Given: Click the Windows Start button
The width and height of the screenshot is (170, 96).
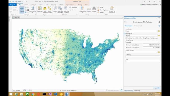Looking at the screenshot, I should [x=11, y=94].
